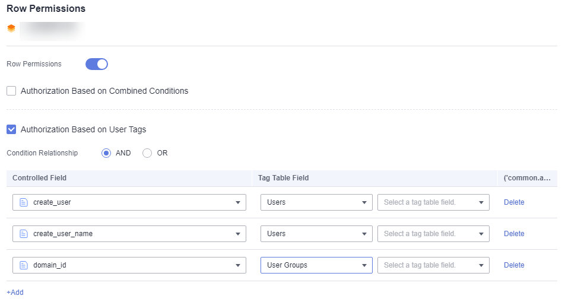Select the OR condition relationship
The image size is (562, 302).
point(147,153)
